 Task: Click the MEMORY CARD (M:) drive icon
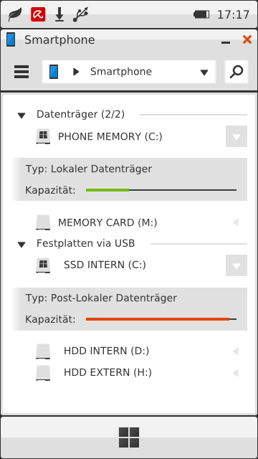(43, 222)
